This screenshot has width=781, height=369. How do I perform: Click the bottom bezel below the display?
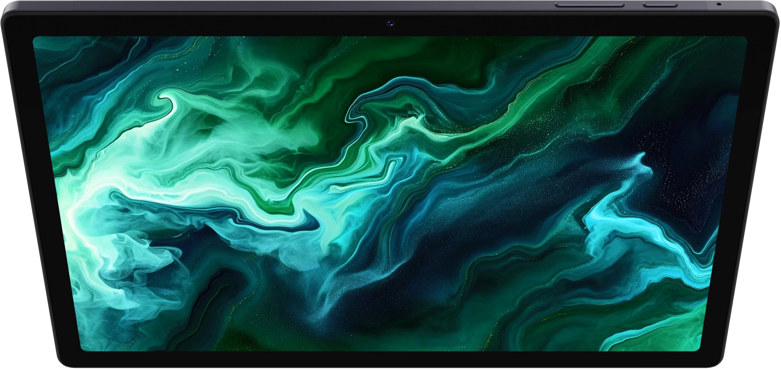[390, 360]
